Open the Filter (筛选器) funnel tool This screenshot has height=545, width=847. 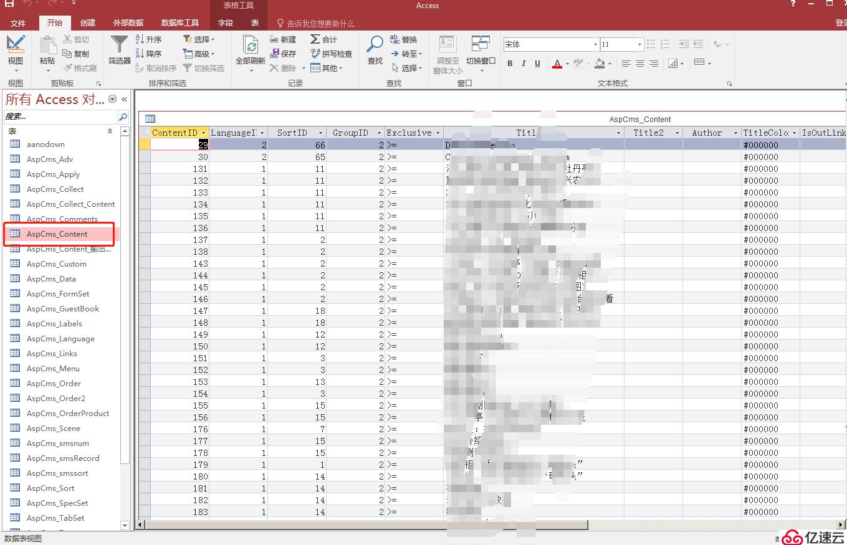(x=119, y=50)
